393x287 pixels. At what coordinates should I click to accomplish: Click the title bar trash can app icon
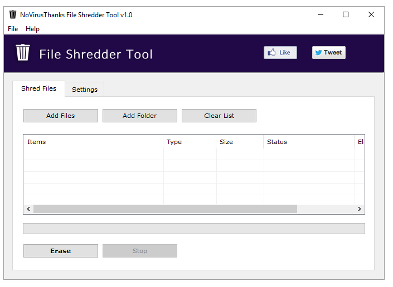pos(13,14)
